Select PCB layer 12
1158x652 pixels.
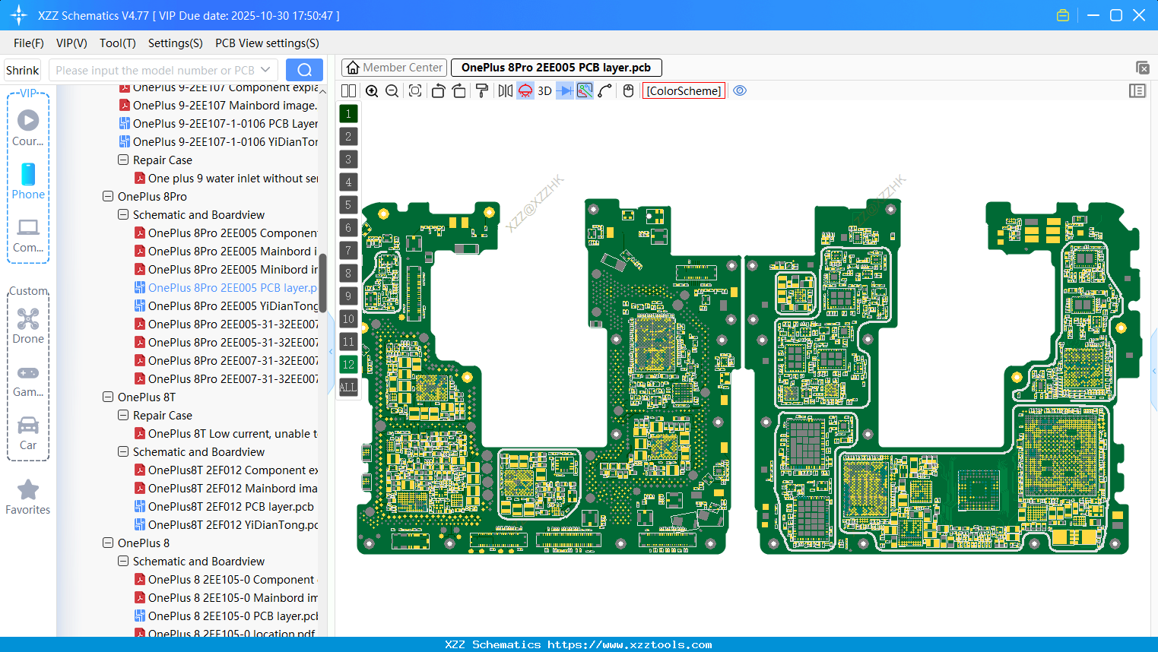pos(348,365)
